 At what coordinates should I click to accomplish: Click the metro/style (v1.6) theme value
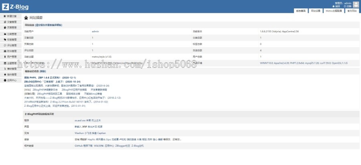click(101, 57)
